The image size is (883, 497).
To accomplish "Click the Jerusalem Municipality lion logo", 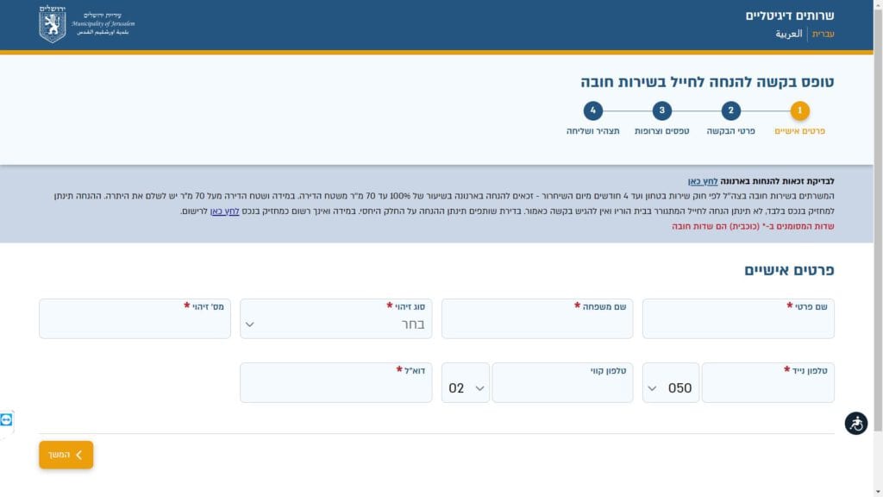I will click(53, 24).
